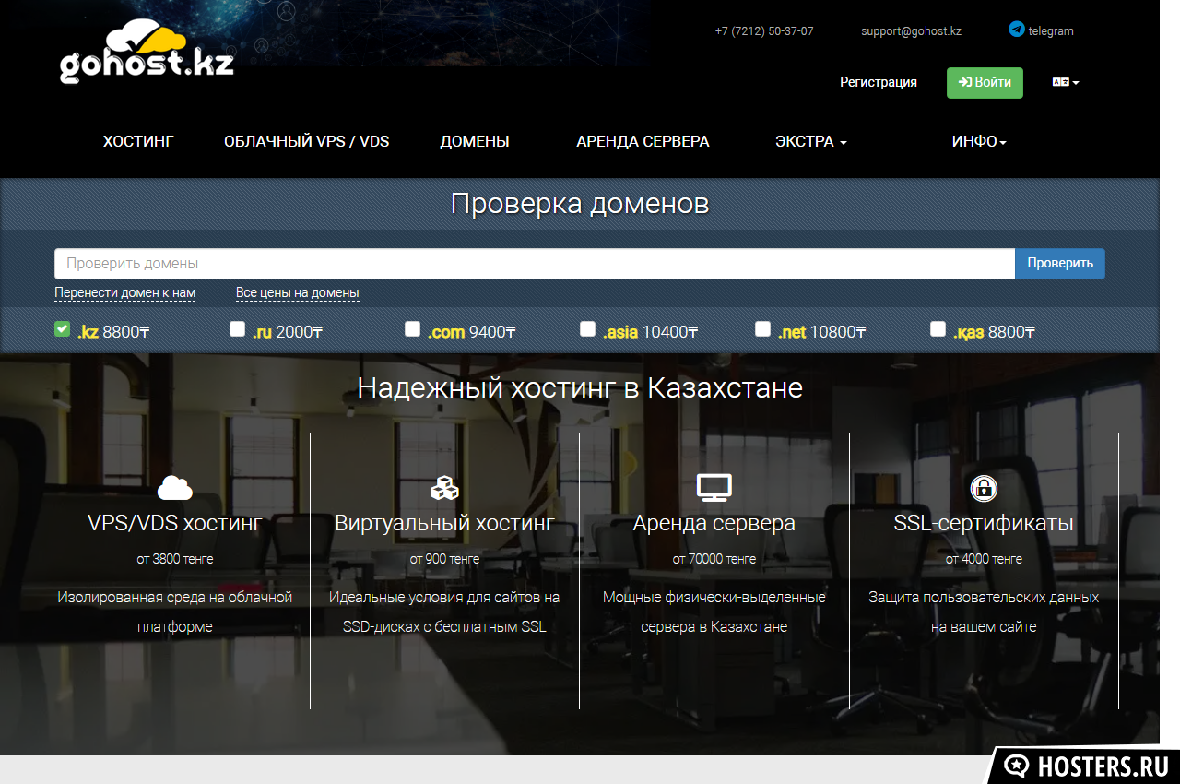Viewport: 1180px width, 784px height.
Task: Open the language selector dropdown
Action: pyautogui.click(x=1065, y=82)
